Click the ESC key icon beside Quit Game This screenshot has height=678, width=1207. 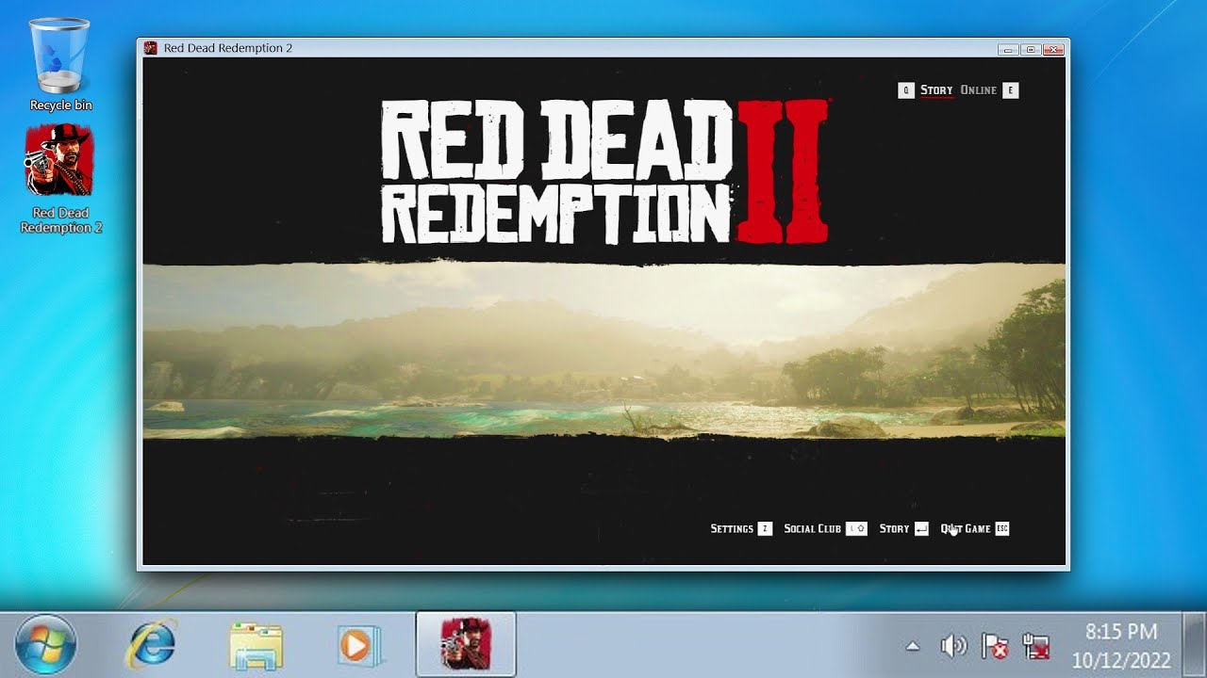(1002, 529)
